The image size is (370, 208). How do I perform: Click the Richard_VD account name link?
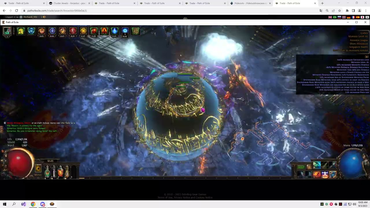(30, 17)
